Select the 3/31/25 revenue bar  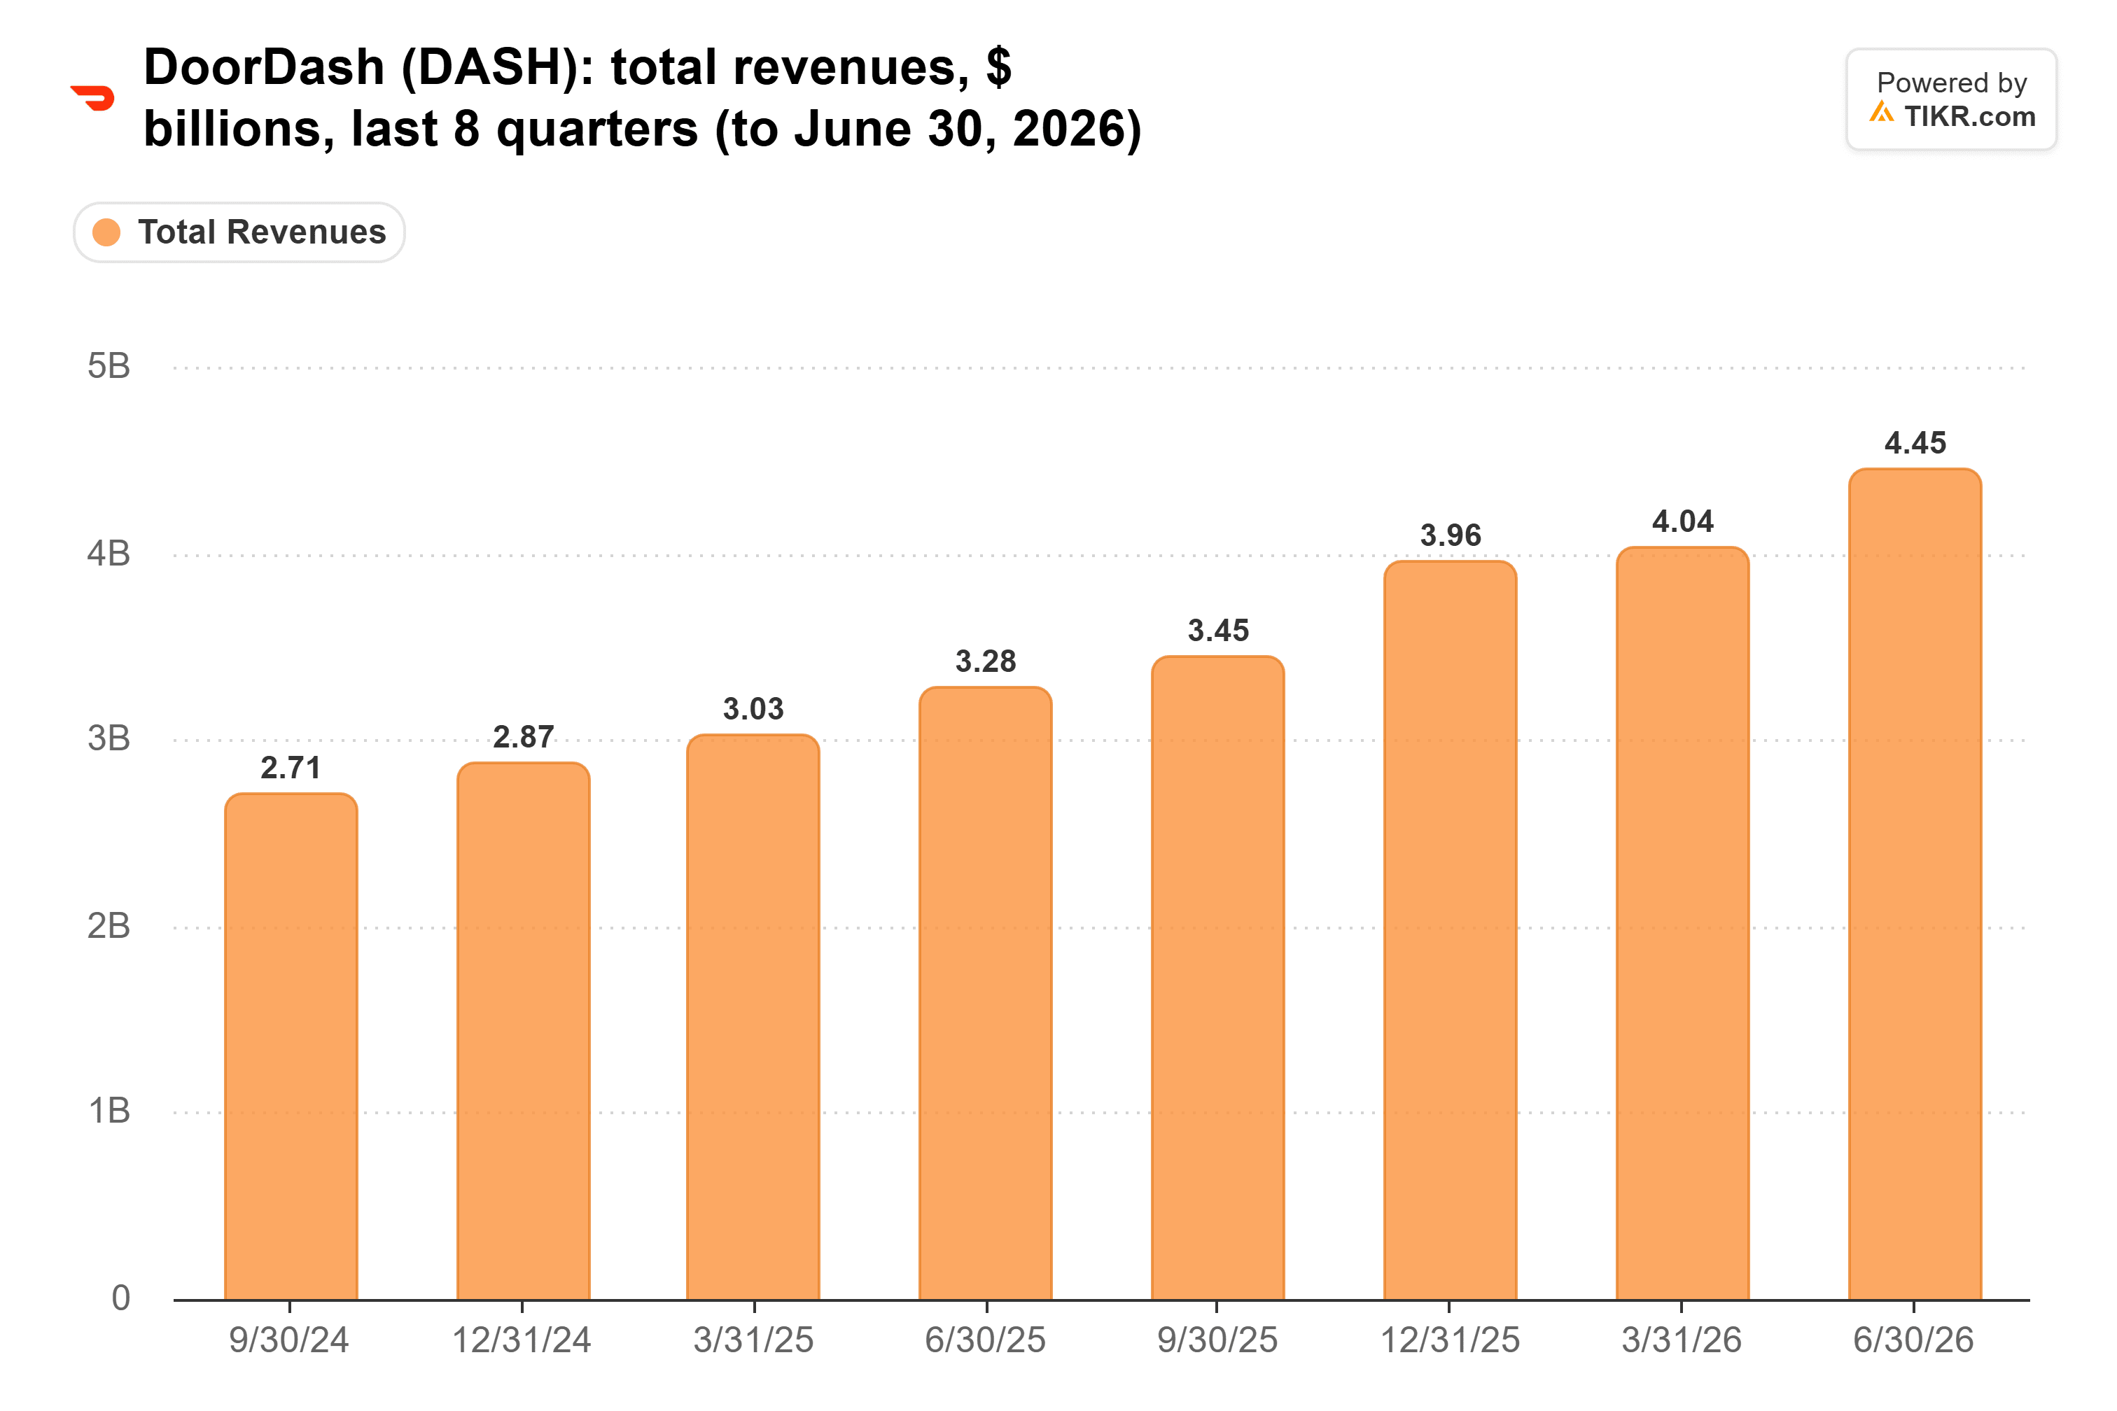(753, 1017)
